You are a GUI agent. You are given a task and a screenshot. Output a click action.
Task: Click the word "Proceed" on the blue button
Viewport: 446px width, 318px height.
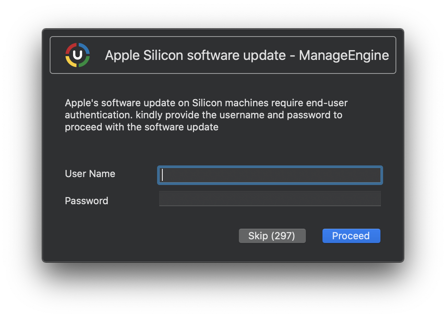point(351,236)
